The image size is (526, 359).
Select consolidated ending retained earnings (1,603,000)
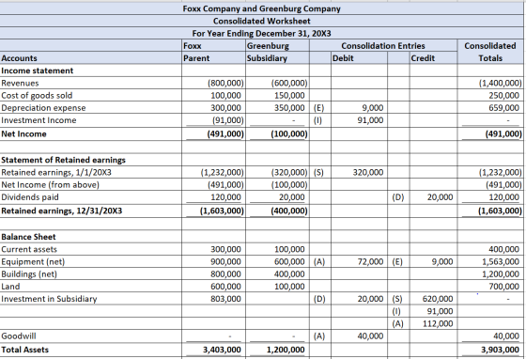click(x=500, y=211)
